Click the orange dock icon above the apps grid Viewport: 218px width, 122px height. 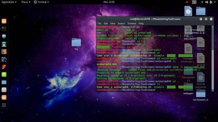[4, 97]
